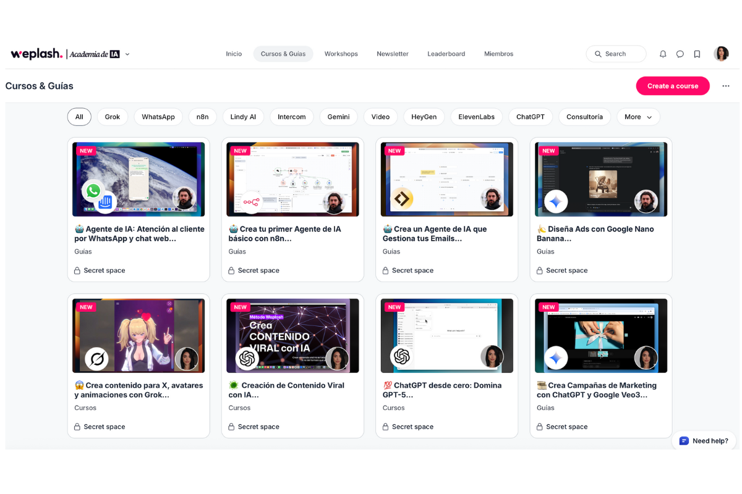Filter courses by HeyGen
Viewport: 742px width, 494px height.
click(424, 117)
